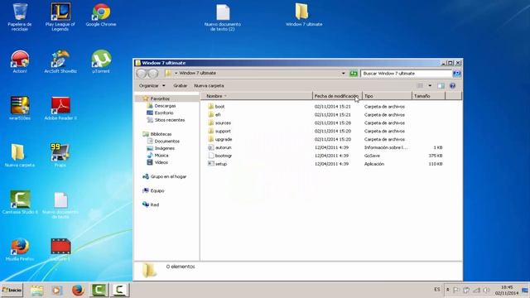Viewport: 530px width, 298px height.
Task: Select the Action! desktop shortcut
Action: (20, 61)
